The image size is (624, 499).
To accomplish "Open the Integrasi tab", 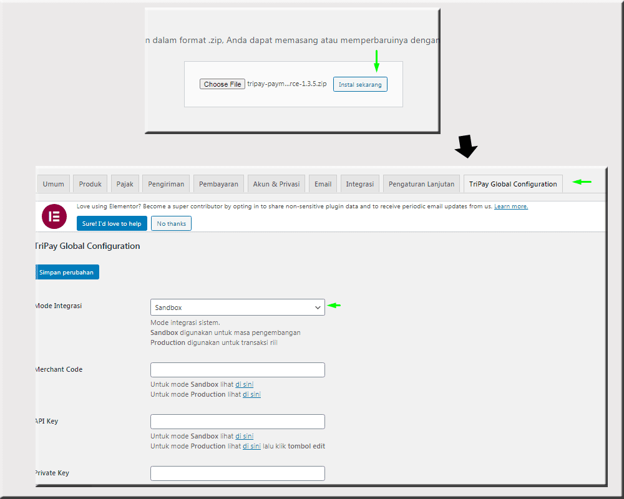I will point(359,184).
